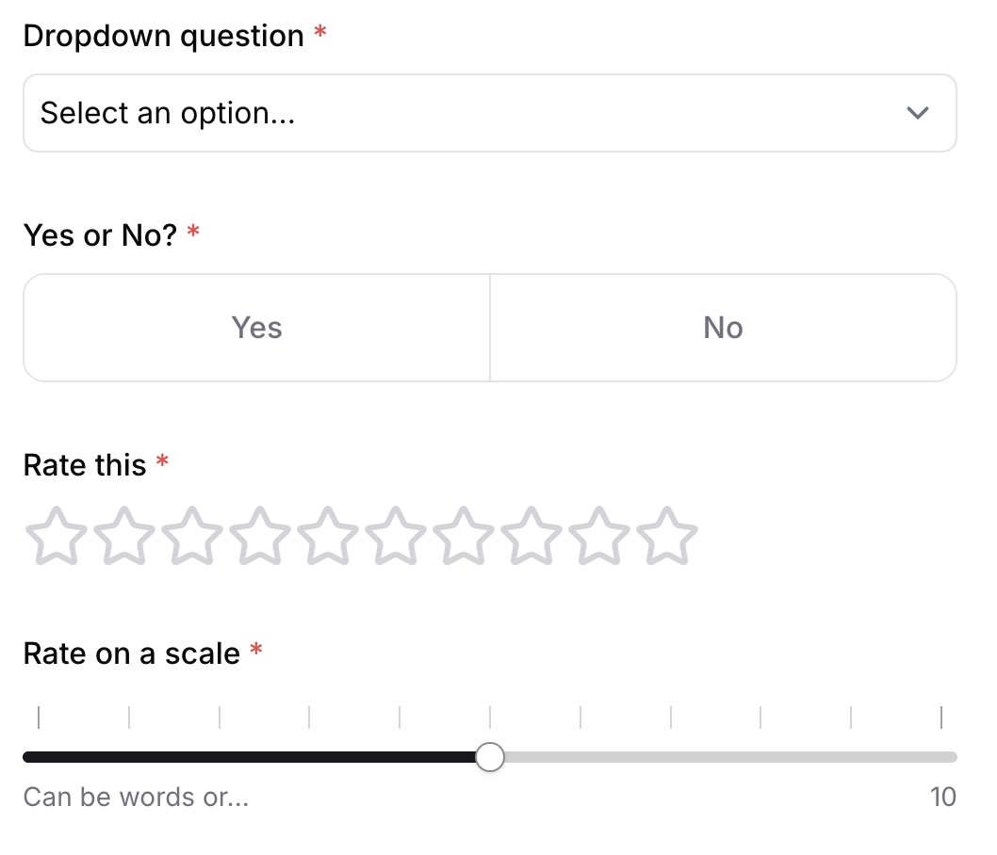Click the third star in Rate this
The width and height of the screenshot is (997, 855).
(192, 536)
